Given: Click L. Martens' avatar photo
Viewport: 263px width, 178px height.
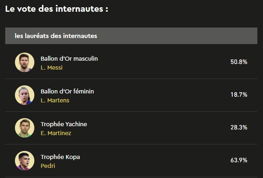Looking at the screenshot, I should tap(25, 95).
